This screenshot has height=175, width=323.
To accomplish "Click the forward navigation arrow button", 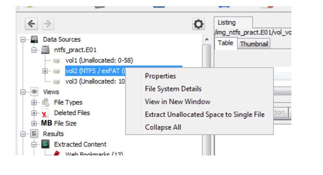I will pyautogui.click(x=48, y=24).
